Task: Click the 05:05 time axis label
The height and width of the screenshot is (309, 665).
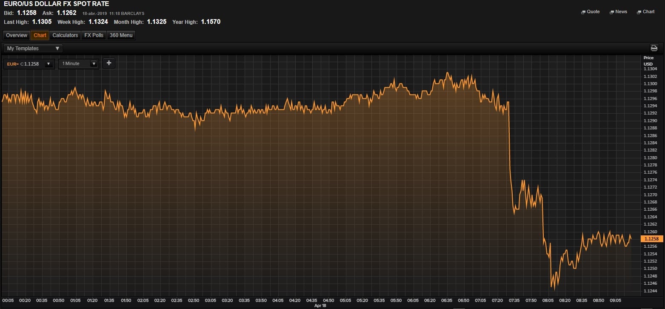Action: point(345,300)
